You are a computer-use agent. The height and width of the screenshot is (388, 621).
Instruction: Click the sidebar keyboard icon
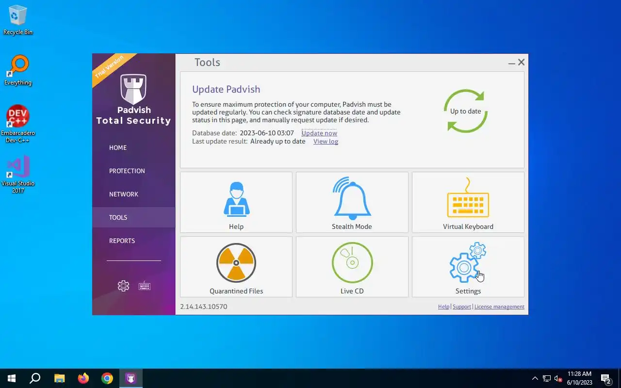click(x=145, y=286)
